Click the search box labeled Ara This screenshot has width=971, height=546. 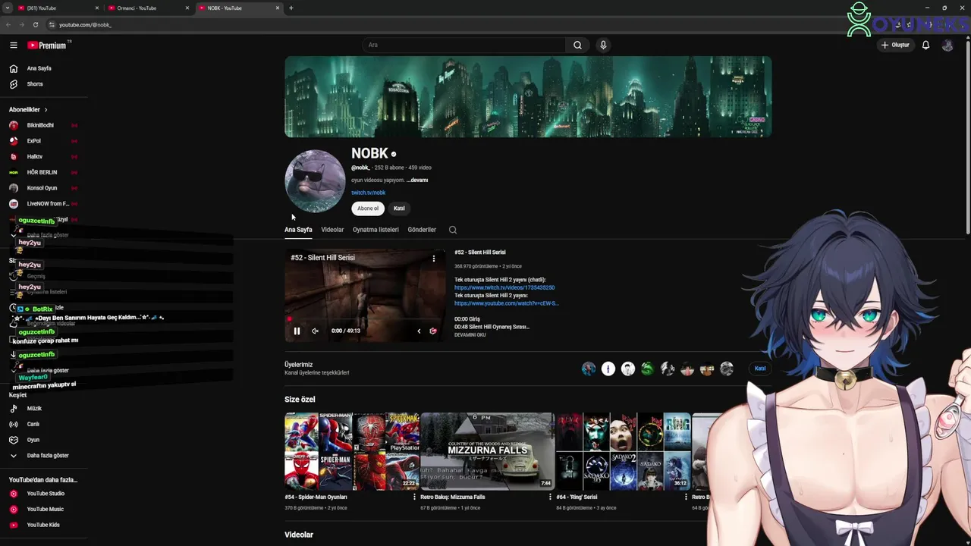(464, 45)
